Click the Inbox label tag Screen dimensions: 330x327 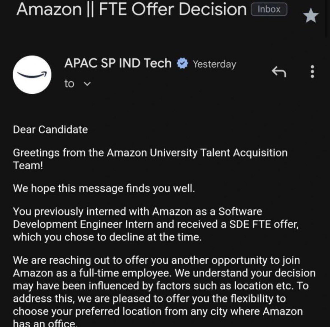click(269, 10)
